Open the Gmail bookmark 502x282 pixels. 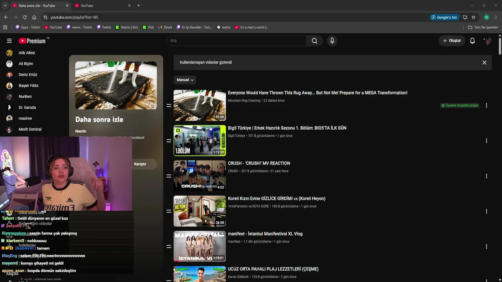click(x=165, y=27)
